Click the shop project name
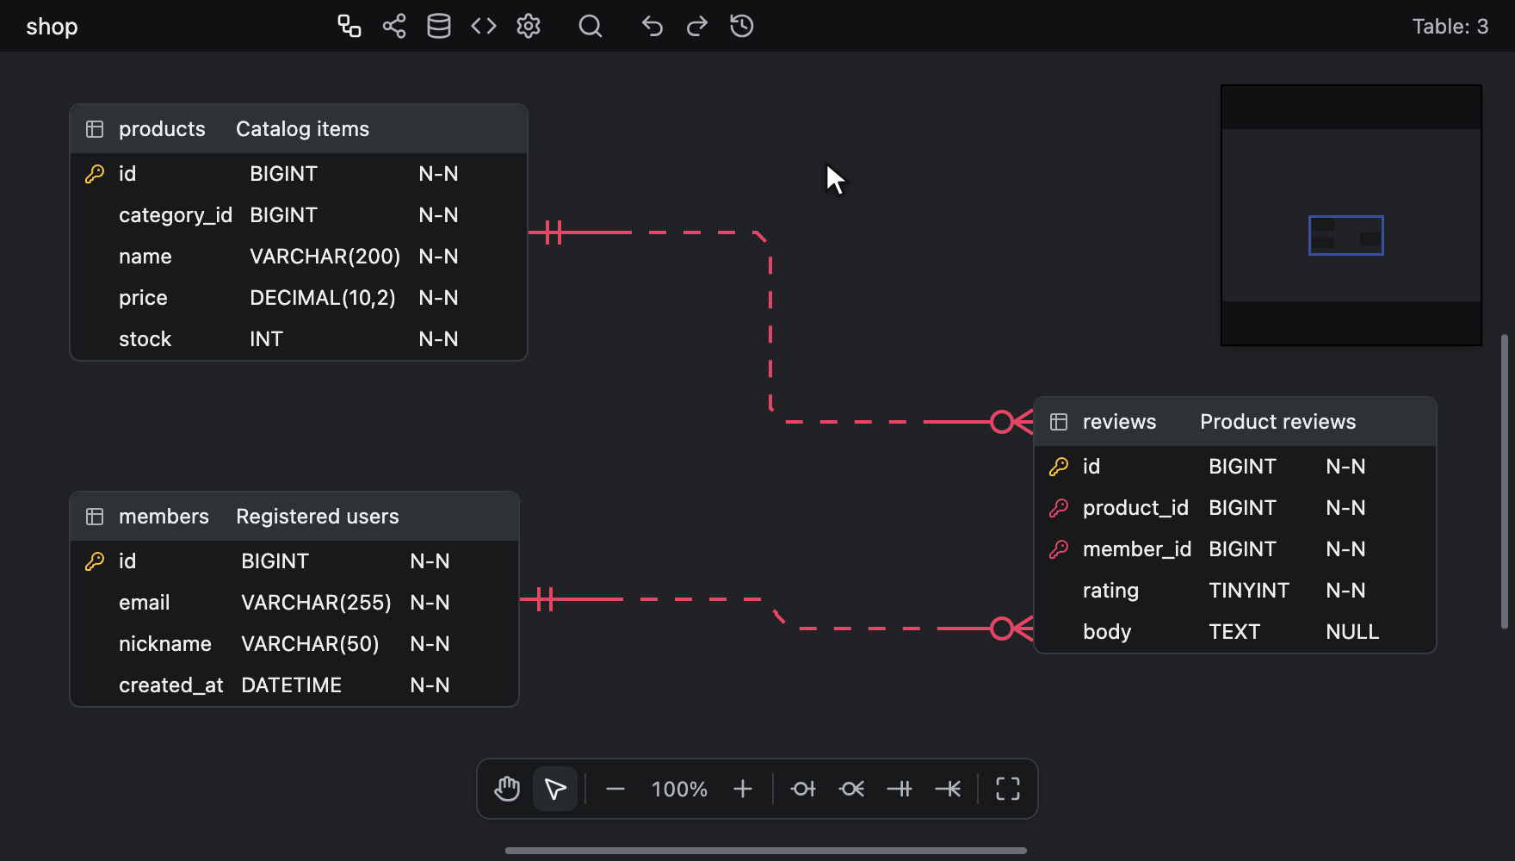This screenshot has width=1515, height=861. [x=52, y=27]
